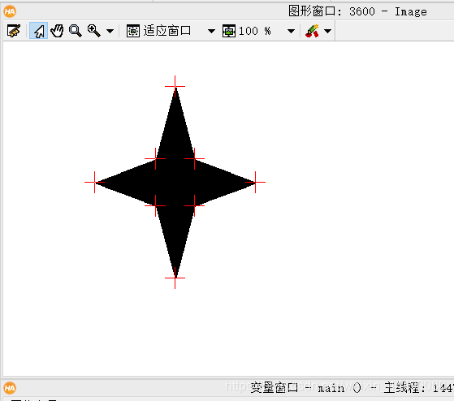Click the draw/paint ROI tool icon
This screenshot has width=454, height=401.
click(312, 31)
